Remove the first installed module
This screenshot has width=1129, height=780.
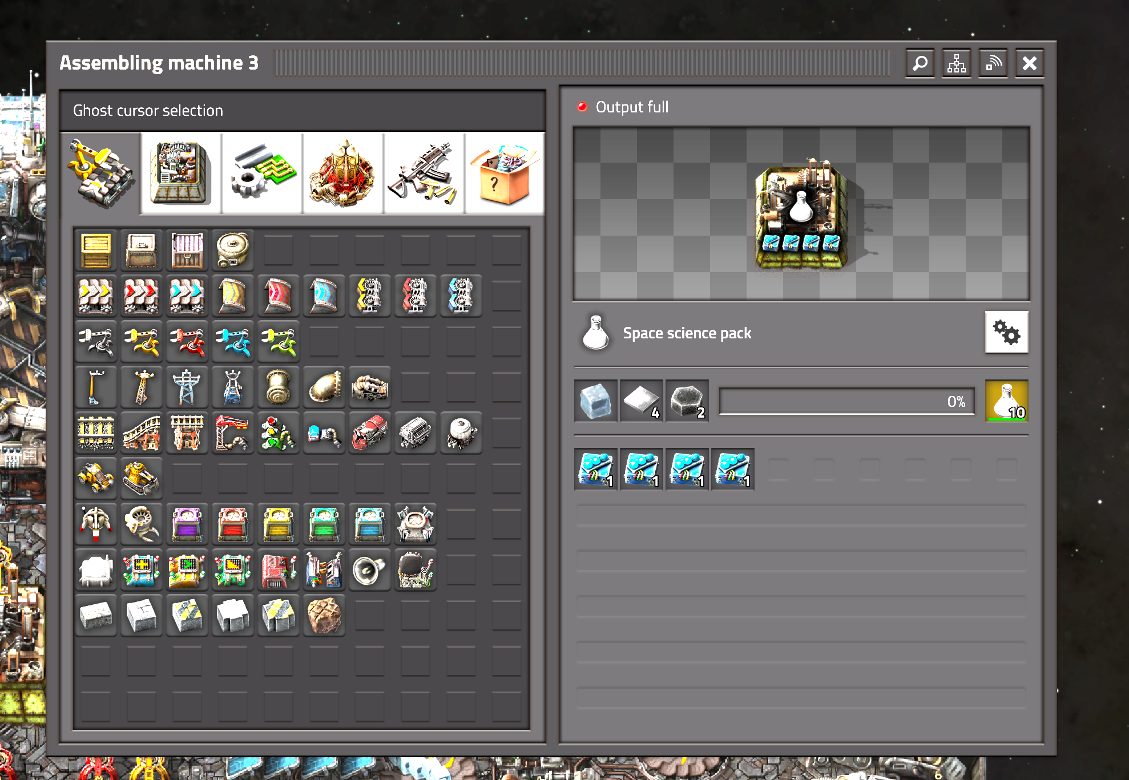point(596,470)
